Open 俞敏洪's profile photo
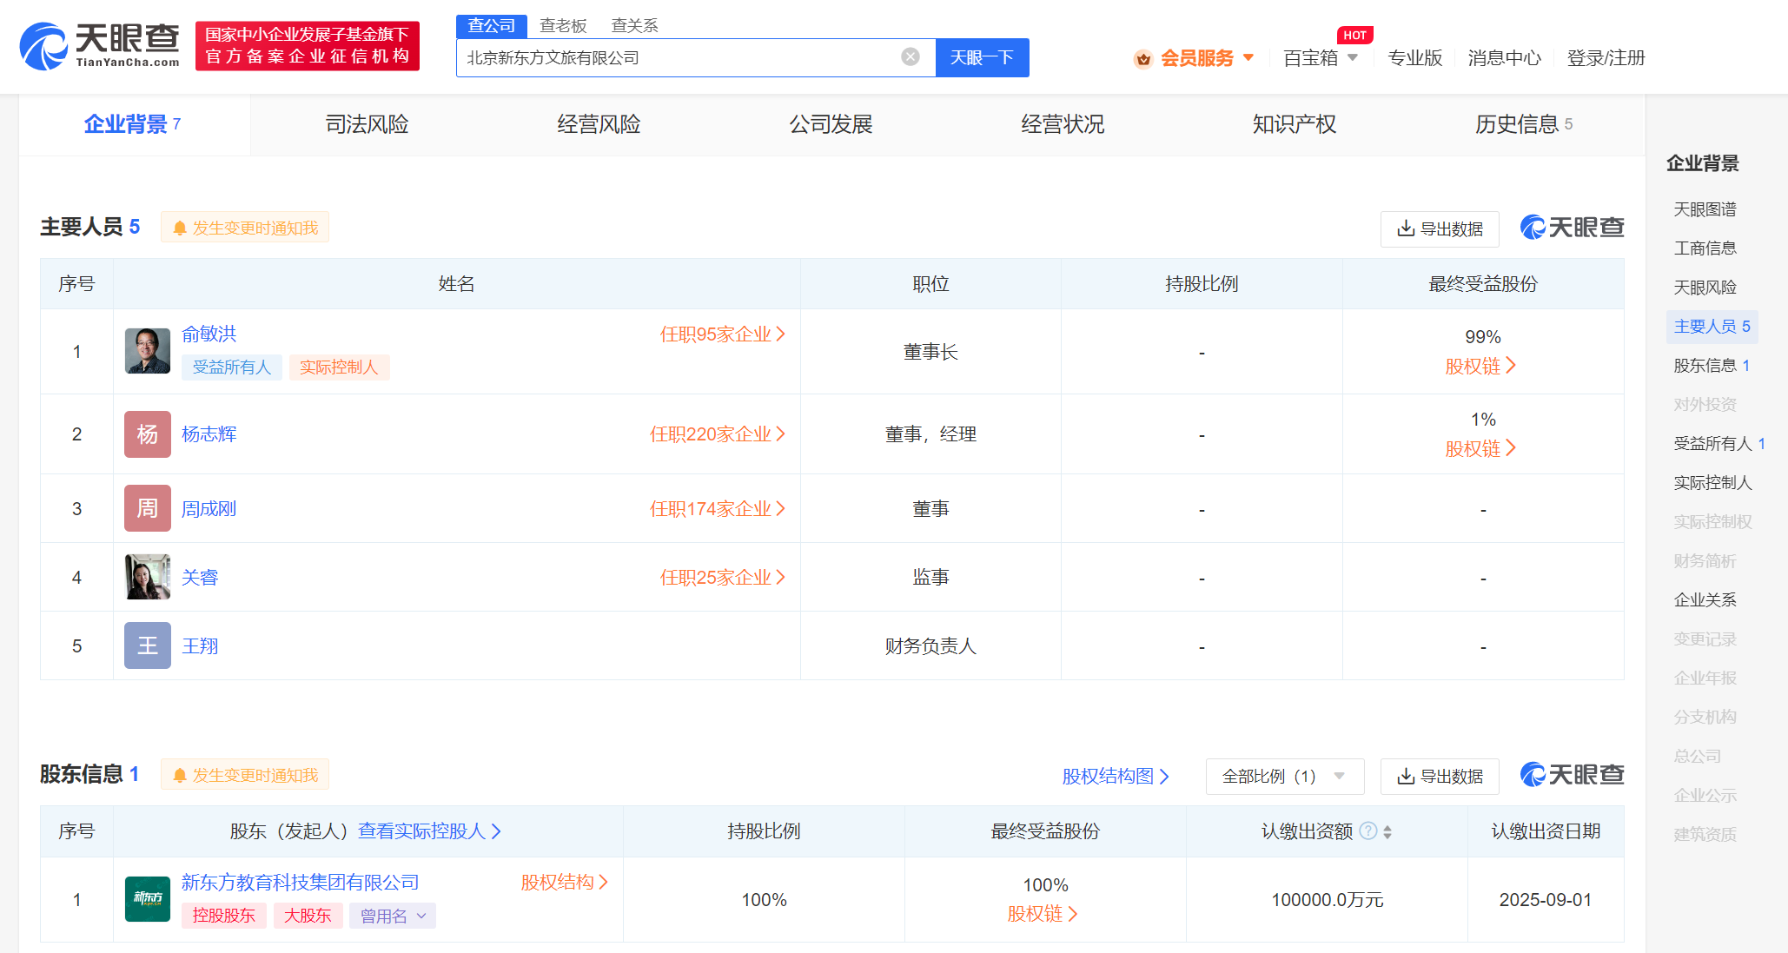 tap(148, 351)
